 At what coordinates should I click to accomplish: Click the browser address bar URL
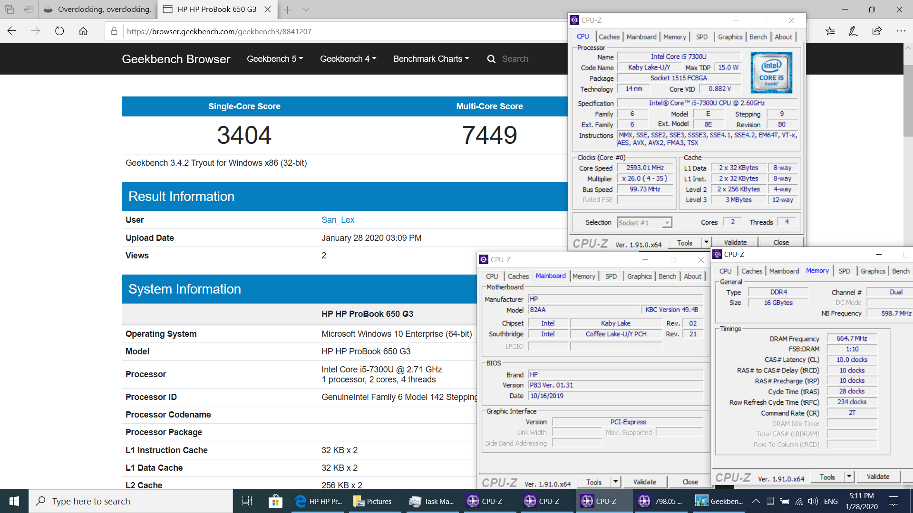219,31
